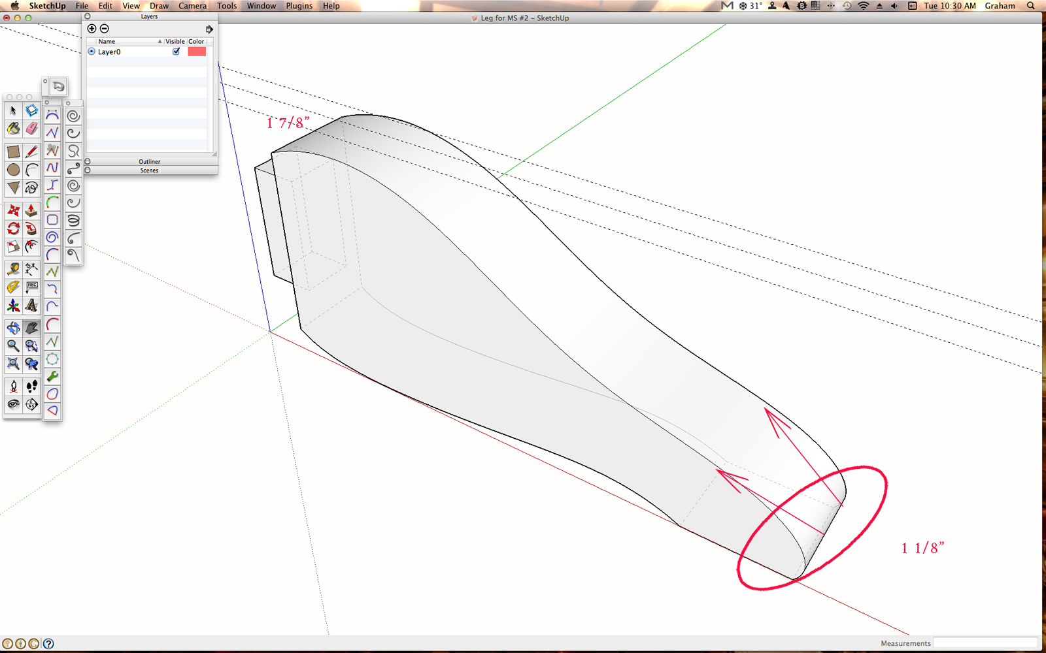This screenshot has width=1046, height=653.
Task: Open the Draw menu
Action: coord(159,6)
